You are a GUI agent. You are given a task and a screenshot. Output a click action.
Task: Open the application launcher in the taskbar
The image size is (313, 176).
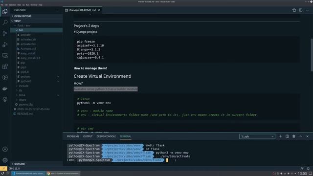tap(2, 174)
